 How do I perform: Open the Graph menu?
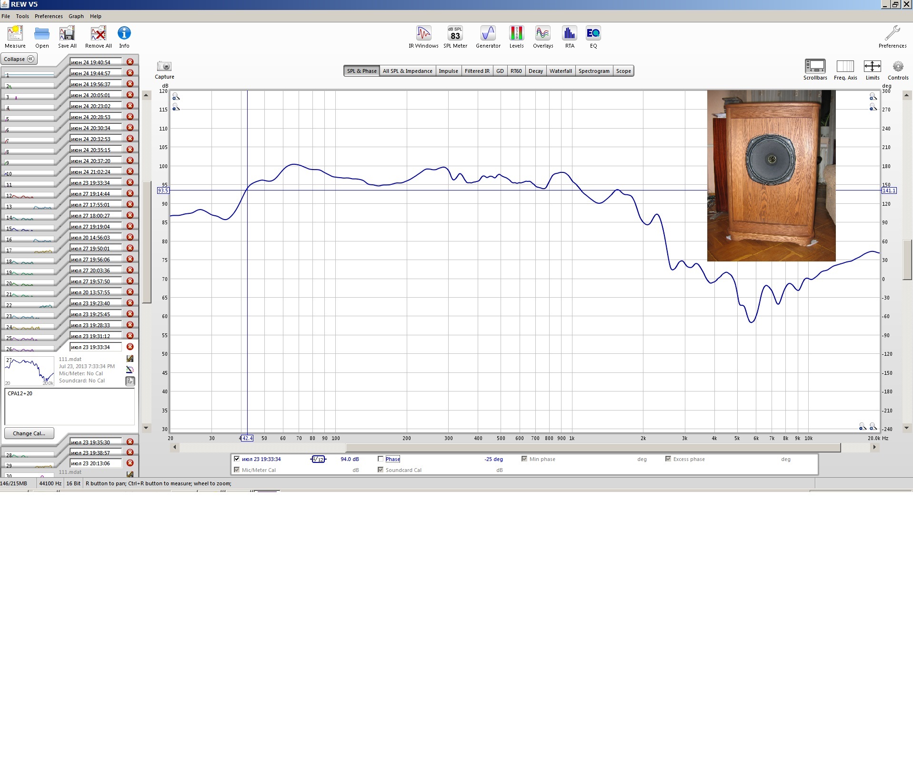pos(76,16)
